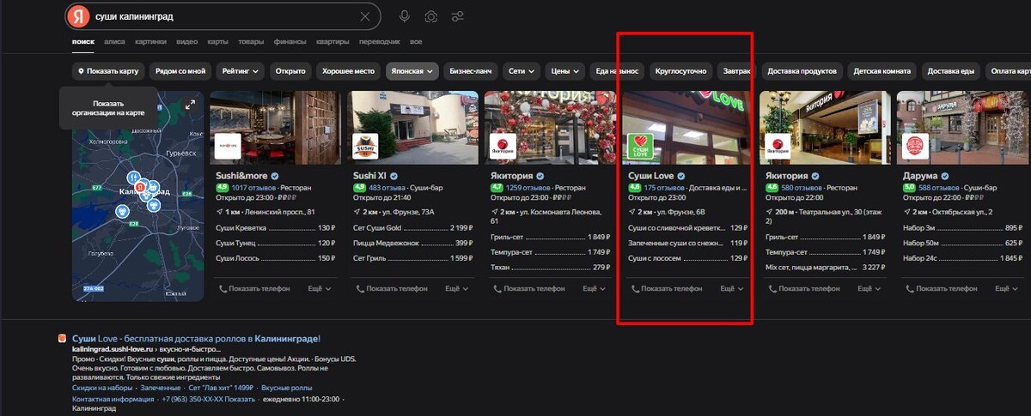This screenshot has height=416, width=1031.
Task: Expand Ещё menu on Дарума card
Action: (x=1007, y=289)
